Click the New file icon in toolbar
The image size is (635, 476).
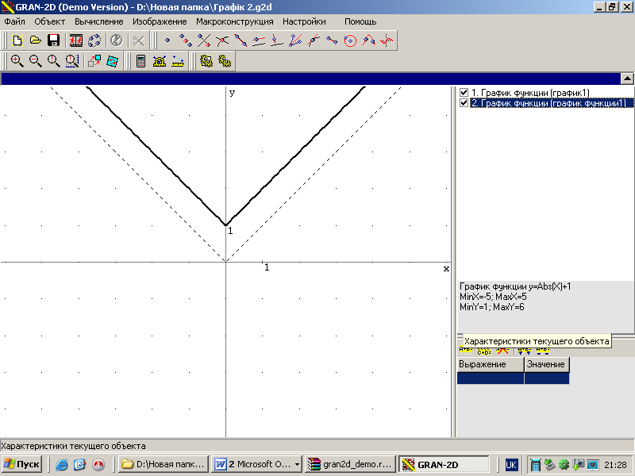click(17, 40)
